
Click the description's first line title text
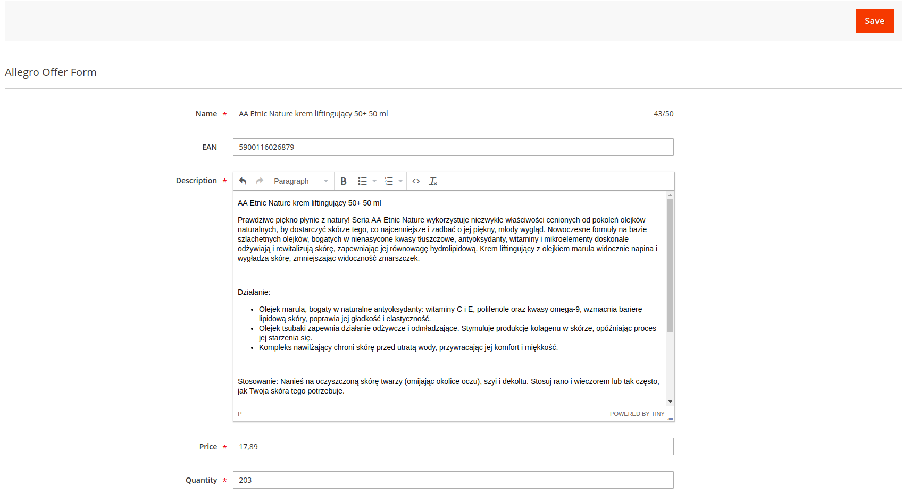pyautogui.click(x=310, y=203)
